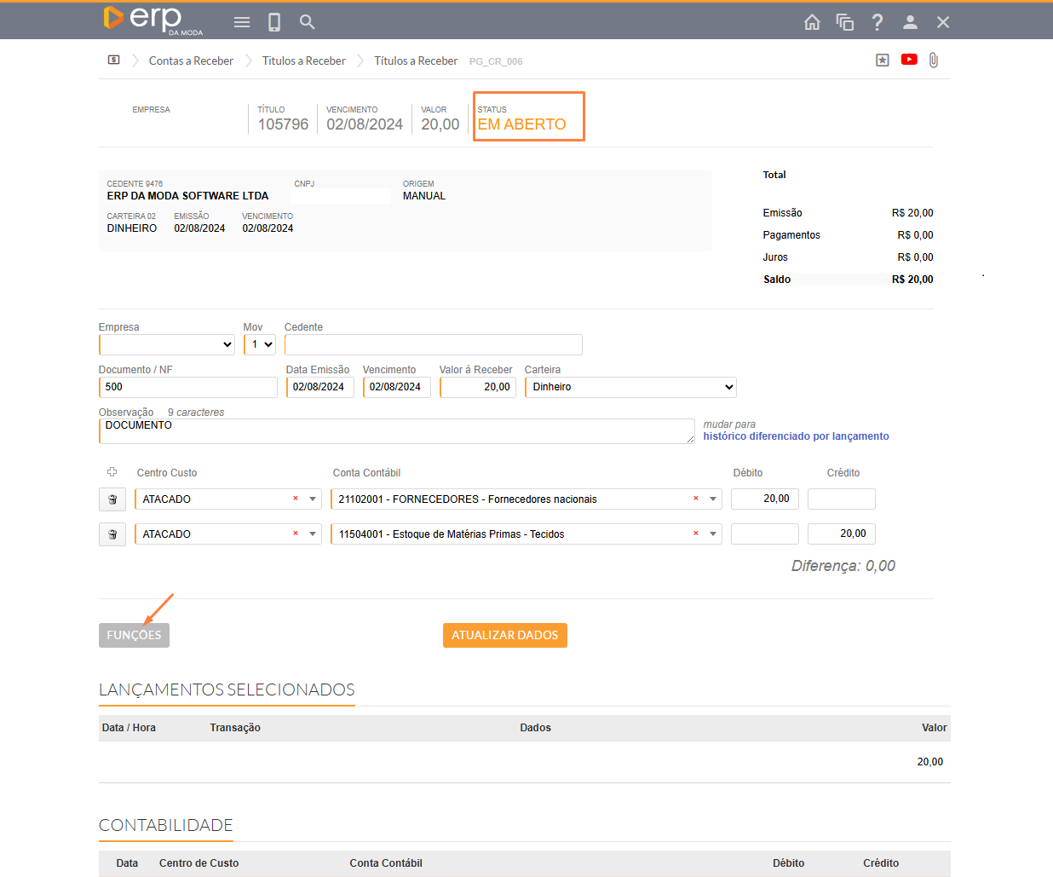Screen dimensions: 1053x877
Task: Open the user profile icon
Action: click(910, 22)
